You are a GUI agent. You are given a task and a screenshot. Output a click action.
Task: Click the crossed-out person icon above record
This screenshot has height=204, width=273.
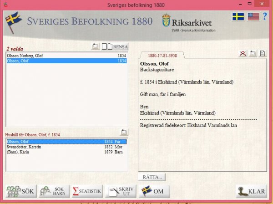click(243, 54)
